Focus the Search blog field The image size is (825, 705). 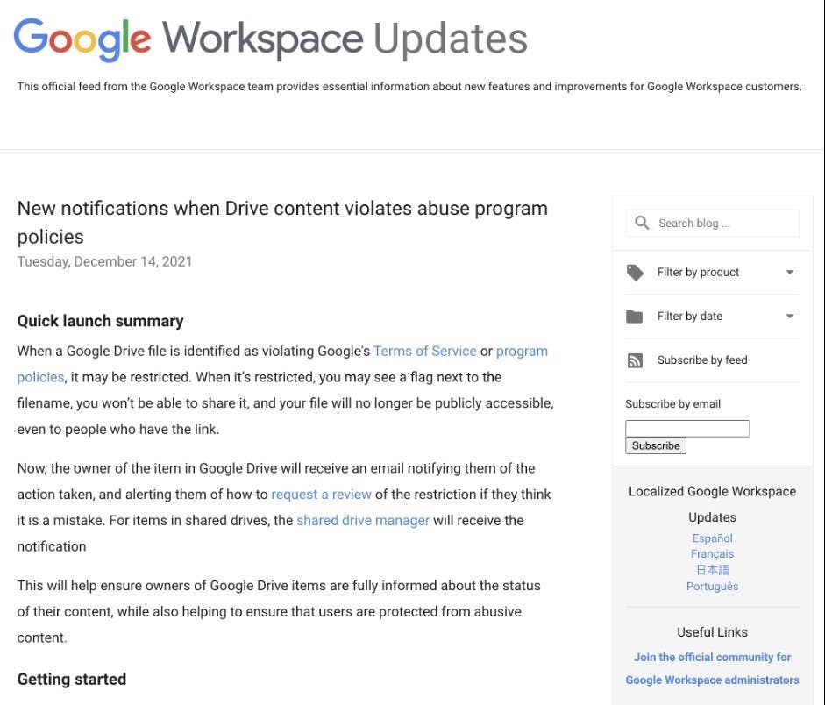(x=712, y=223)
